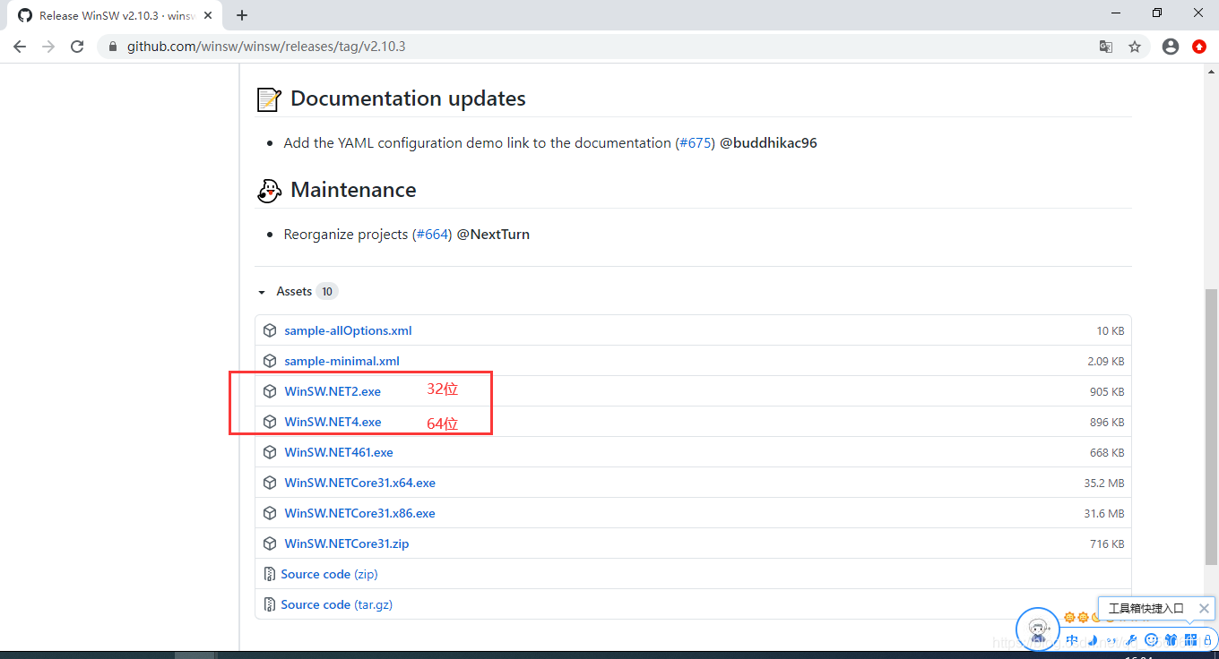Viewport: 1219px width, 659px height.
Task: Open @NextTurn user mention
Action: tap(493, 234)
